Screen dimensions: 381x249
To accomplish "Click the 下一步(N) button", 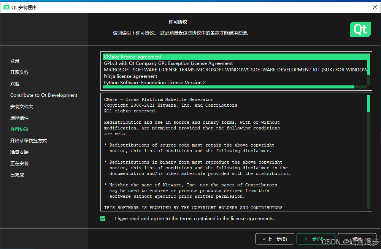I will pyautogui.click(x=316, y=239).
